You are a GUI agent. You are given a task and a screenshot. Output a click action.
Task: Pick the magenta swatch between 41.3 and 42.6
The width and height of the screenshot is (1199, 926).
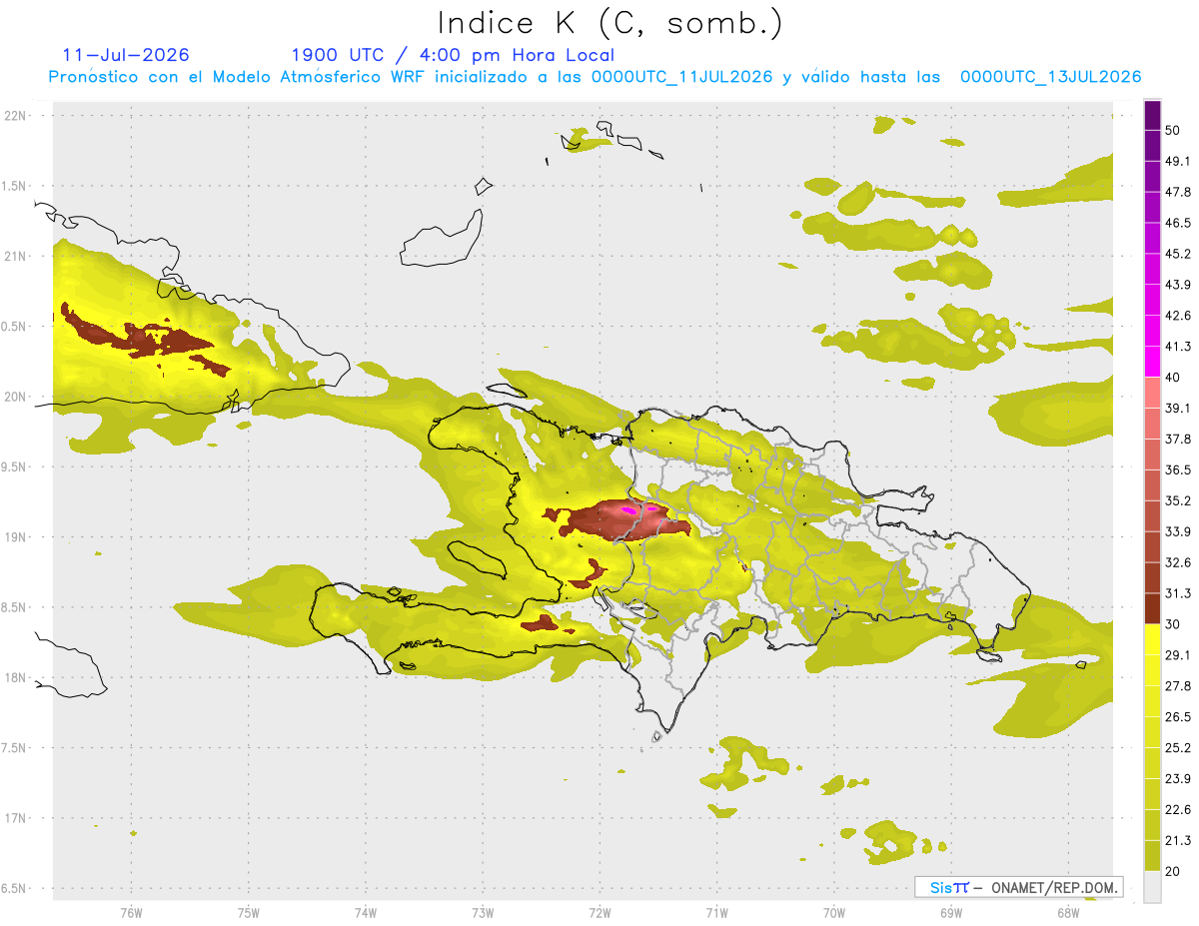click(1152, 331)
